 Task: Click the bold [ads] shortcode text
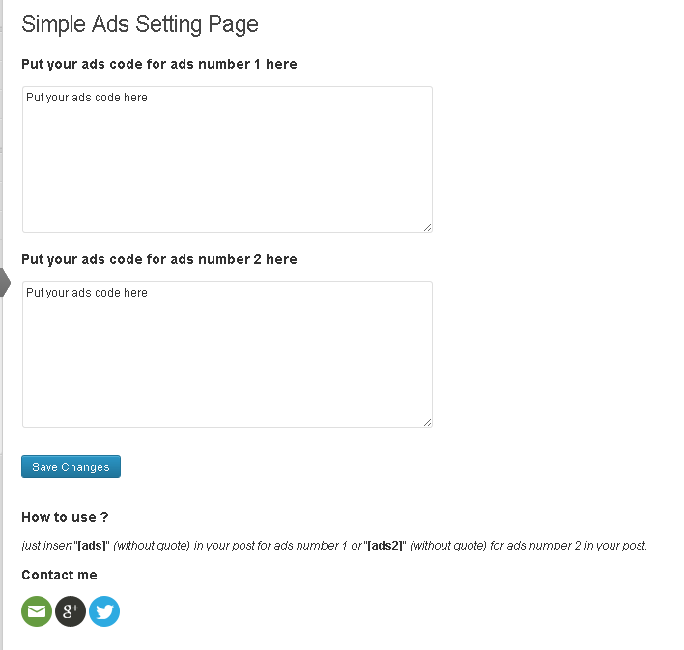tap(92, 546)
